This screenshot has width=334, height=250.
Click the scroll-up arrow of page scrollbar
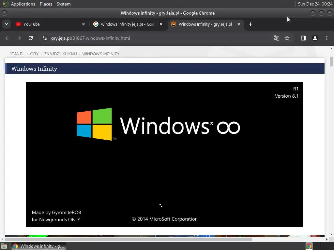pyautogui.click(x=331, y=49)
